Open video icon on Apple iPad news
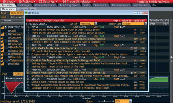This screenshot has width=173, height=103. coord(132,48)
